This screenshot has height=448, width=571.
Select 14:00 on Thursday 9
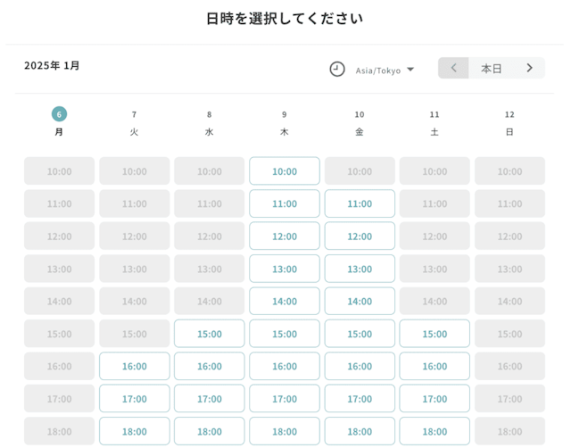click(x=285, y=302)
